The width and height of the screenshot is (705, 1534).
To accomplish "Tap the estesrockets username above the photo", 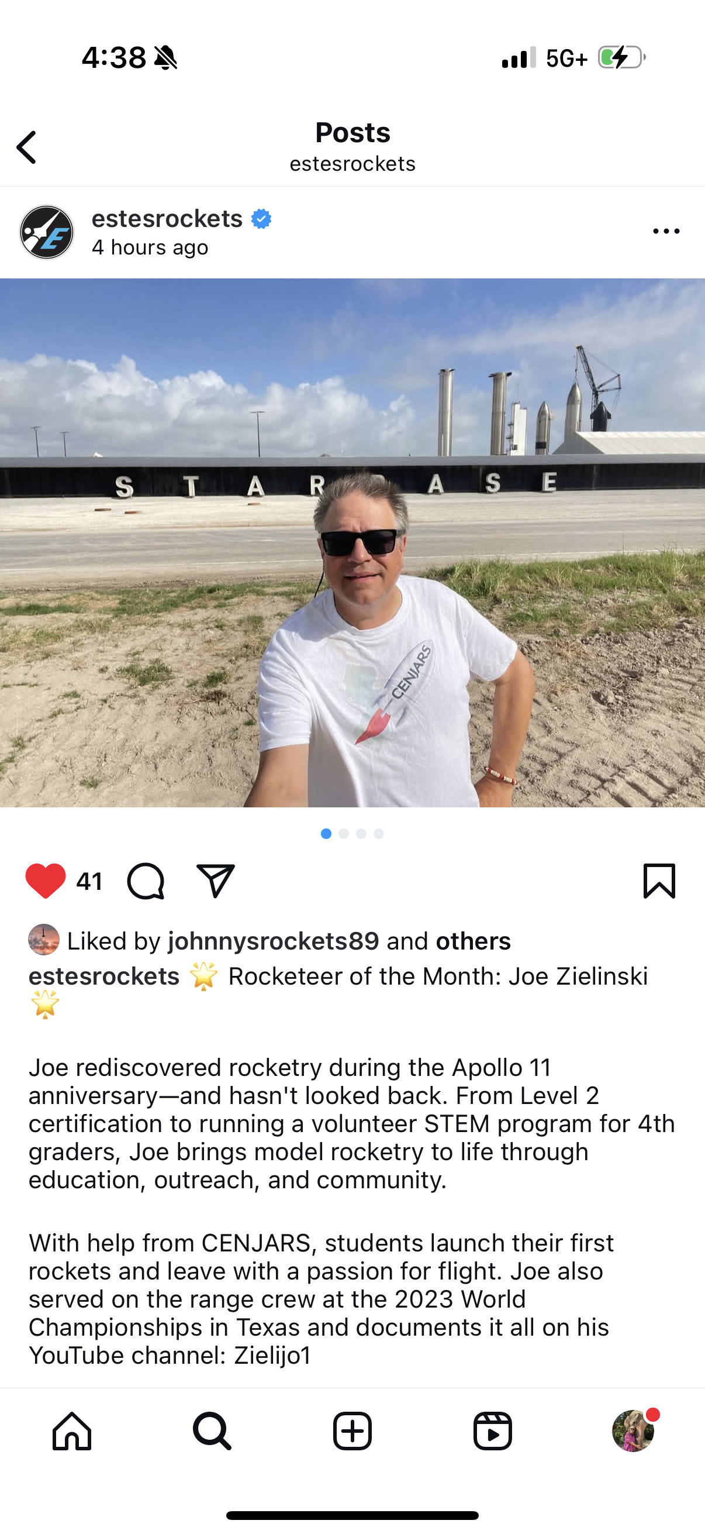I will click(x=167, y=219).
